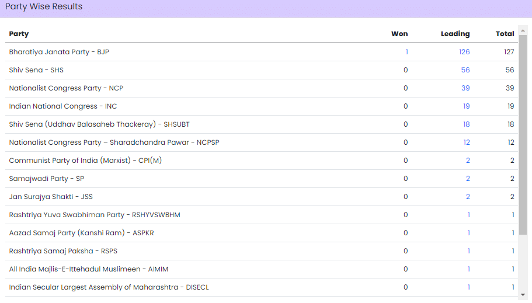Click Aazad Samaj Party leading count
Screen dimensions: 532x303
click(x=468, y=233)
